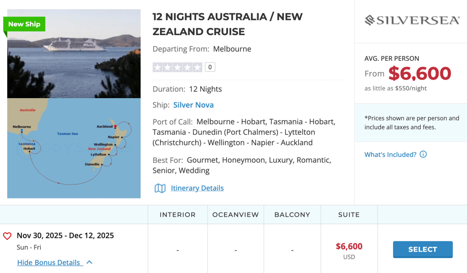Screen dimensions: 467x273
Task: Click the itinerary map icon
Action: (x=160, y=188)
